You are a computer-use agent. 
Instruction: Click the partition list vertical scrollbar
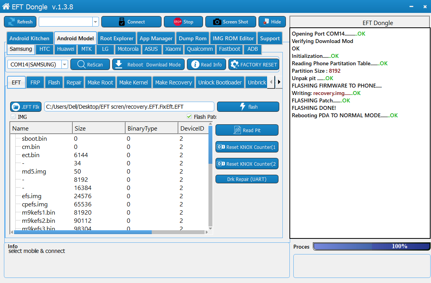click(x=210, y=176)
